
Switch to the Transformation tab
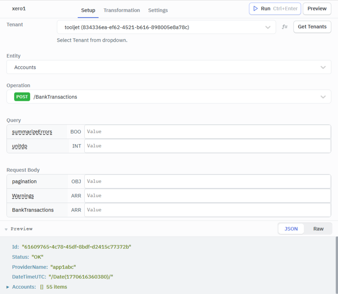(x=122, y=10)
